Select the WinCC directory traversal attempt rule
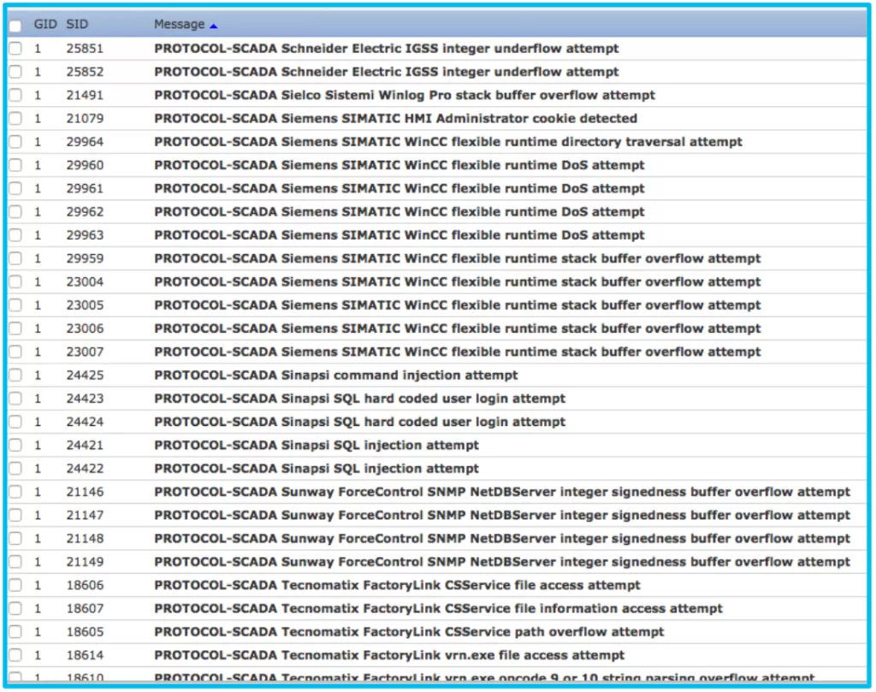Viewport: 876px width, 692px height. [x=447, y=142]
